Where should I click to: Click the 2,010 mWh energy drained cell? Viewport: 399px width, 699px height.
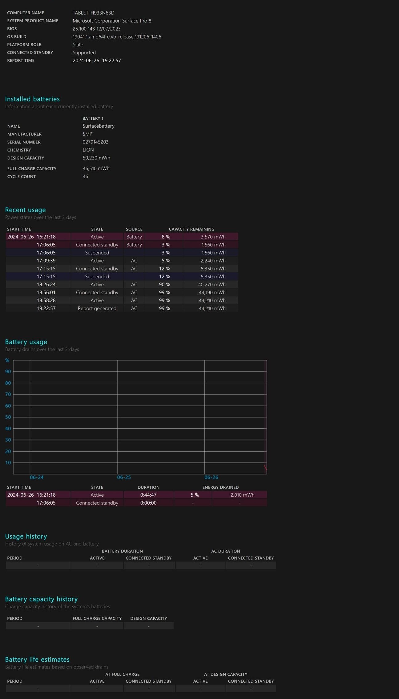[x=240, y=495]
